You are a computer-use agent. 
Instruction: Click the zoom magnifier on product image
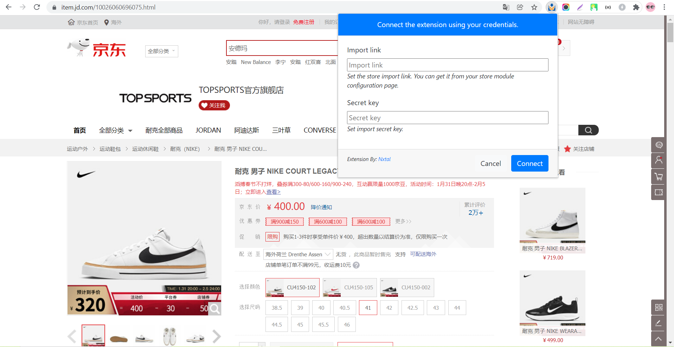pyautogui.click(x=214, y=309)
